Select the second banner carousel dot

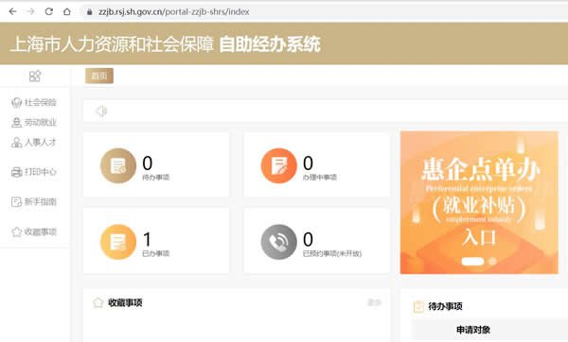tap(492, 261)
